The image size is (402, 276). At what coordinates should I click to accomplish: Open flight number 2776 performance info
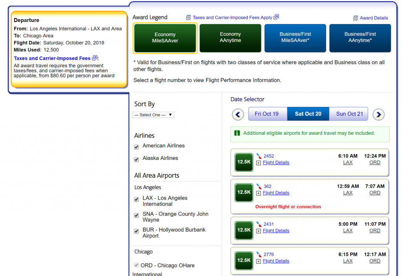coord(269,254)
